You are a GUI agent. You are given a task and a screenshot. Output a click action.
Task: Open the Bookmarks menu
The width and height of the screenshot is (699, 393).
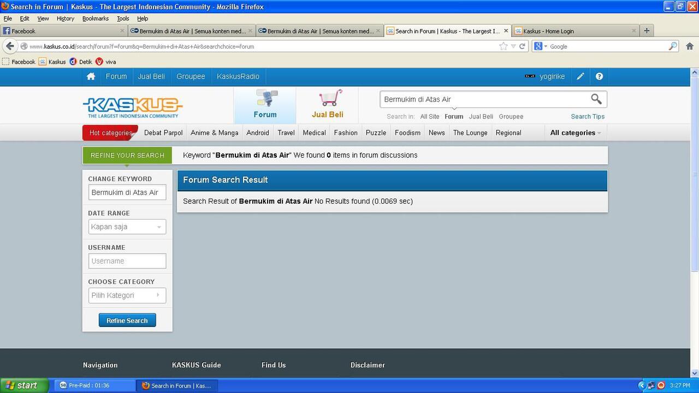coord(96,19)
